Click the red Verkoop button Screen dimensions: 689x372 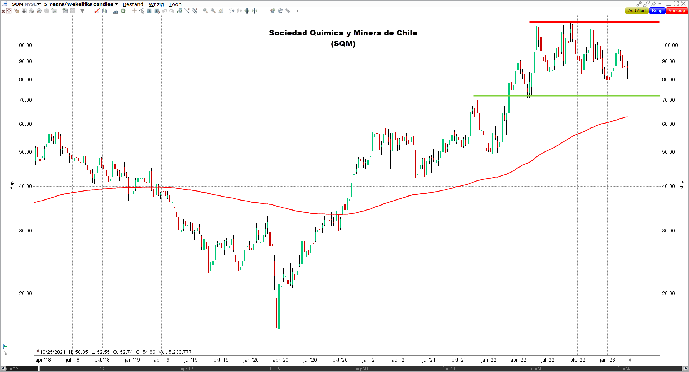tap(677, 11)
